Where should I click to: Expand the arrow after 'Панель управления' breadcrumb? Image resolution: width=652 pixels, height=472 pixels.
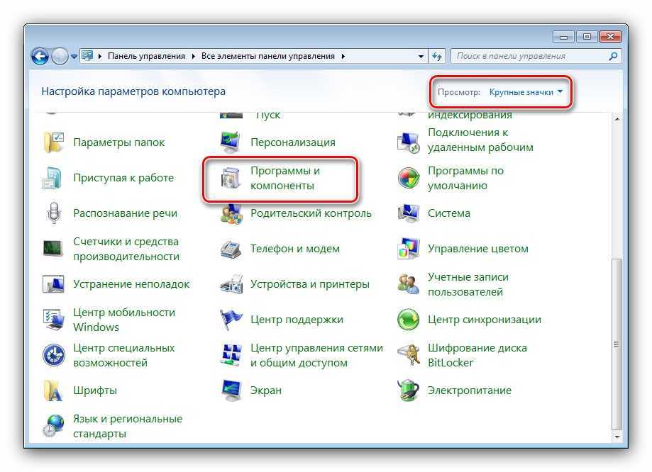192,56
